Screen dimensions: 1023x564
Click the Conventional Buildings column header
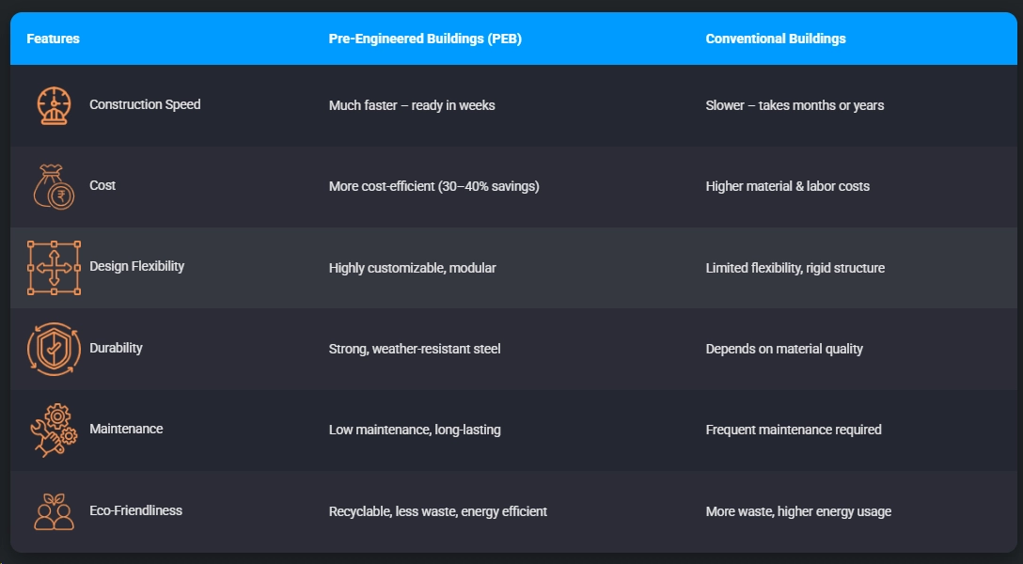coord(776,39)
